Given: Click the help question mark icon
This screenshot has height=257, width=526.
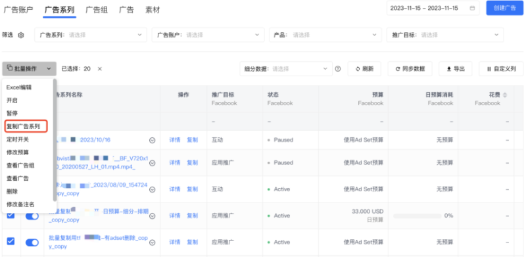Looking at the screenshot, I should click(338, 69).
